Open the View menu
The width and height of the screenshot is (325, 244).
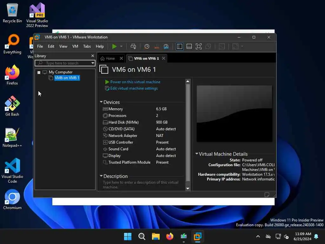pos(63,46)
